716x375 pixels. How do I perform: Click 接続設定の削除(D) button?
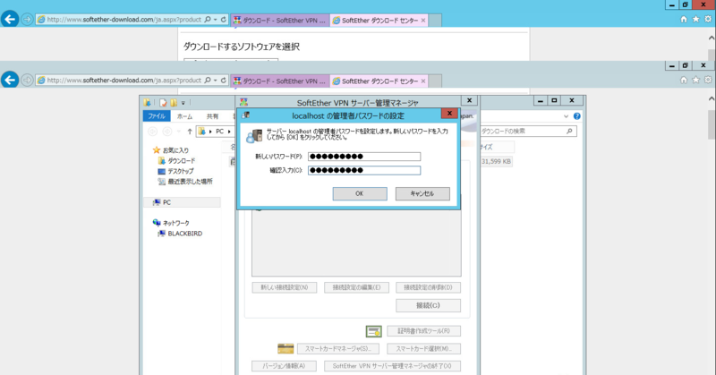pyautogui.click(x=428, y=287)
